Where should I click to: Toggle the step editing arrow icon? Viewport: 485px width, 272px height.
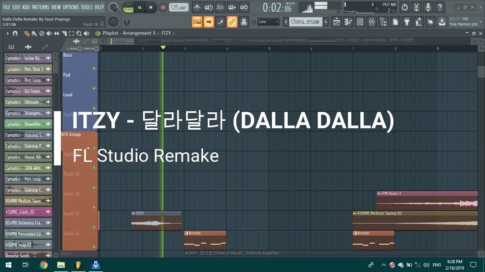(209, 22)
